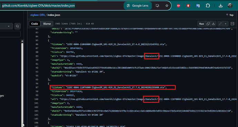Open the red extension icon beside ABP

click(188, 6)
